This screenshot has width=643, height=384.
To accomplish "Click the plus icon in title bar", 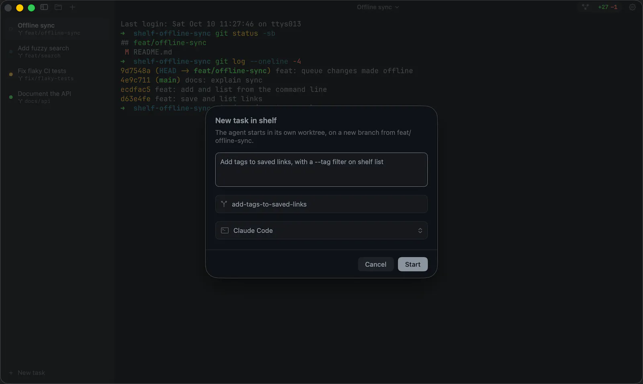I will click(x=72, y=7).
